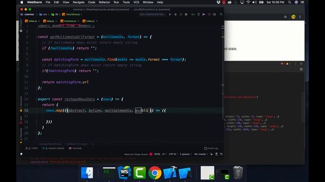Click the Stop square toolbar icon
The image size is (325, 182).
tap(186, 15)
